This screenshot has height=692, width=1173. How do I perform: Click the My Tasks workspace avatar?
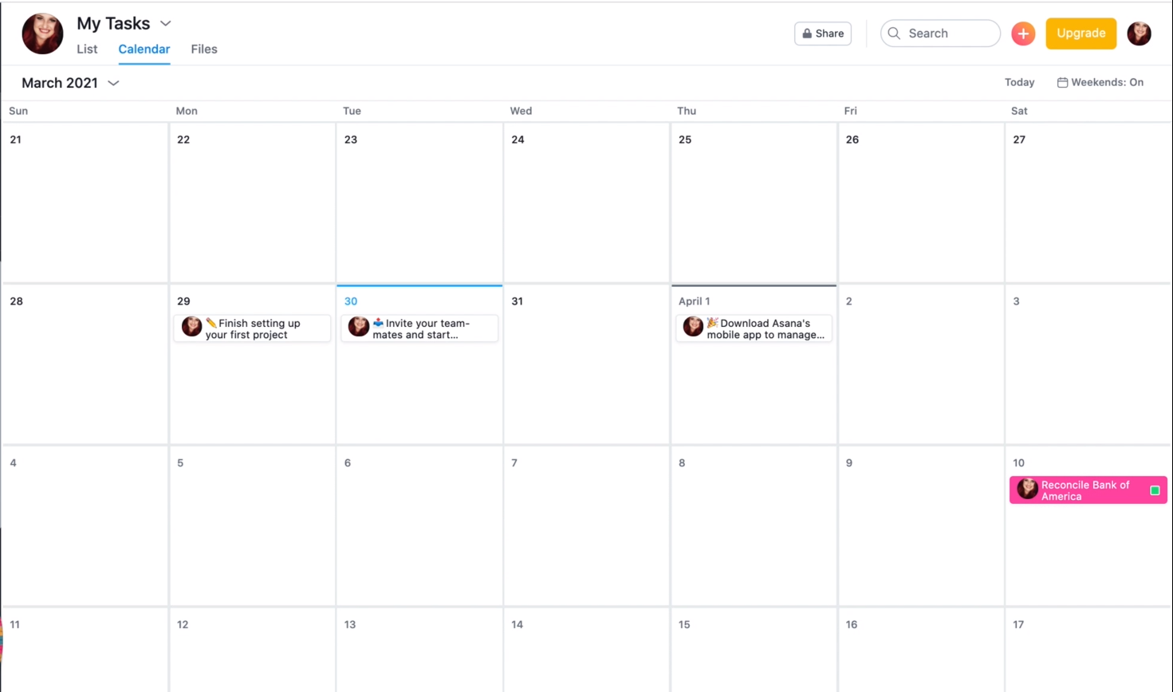tap(41, 33)
